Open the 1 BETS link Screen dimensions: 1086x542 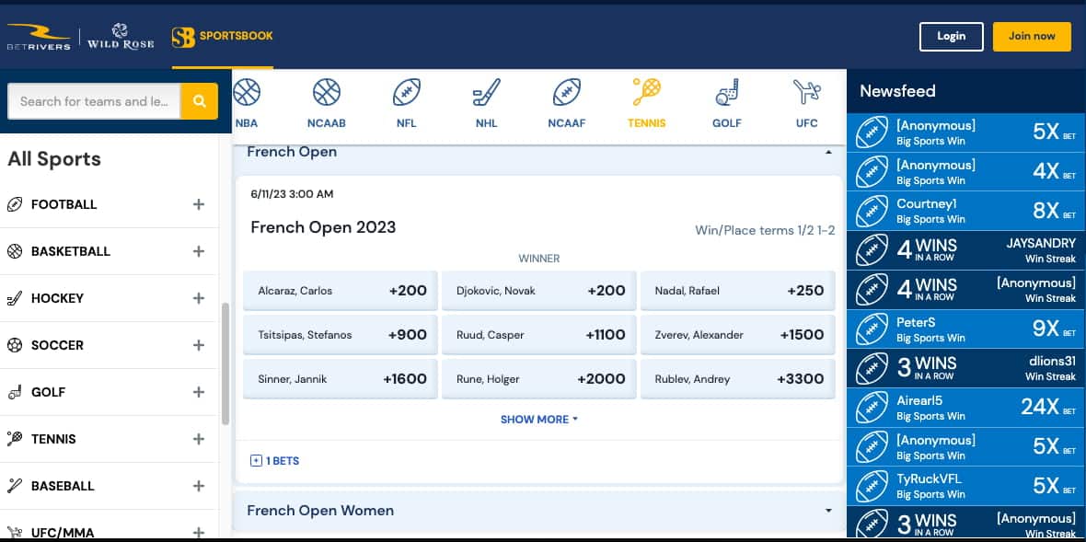click(283, 461)
